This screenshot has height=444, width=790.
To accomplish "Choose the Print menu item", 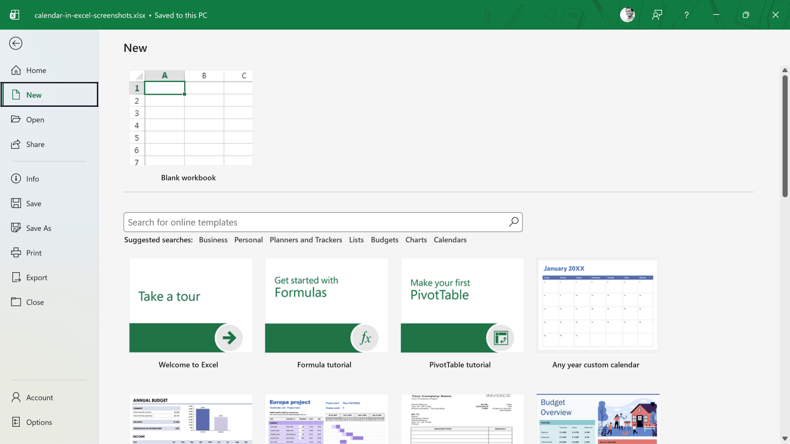I will [x=49, y=252].
